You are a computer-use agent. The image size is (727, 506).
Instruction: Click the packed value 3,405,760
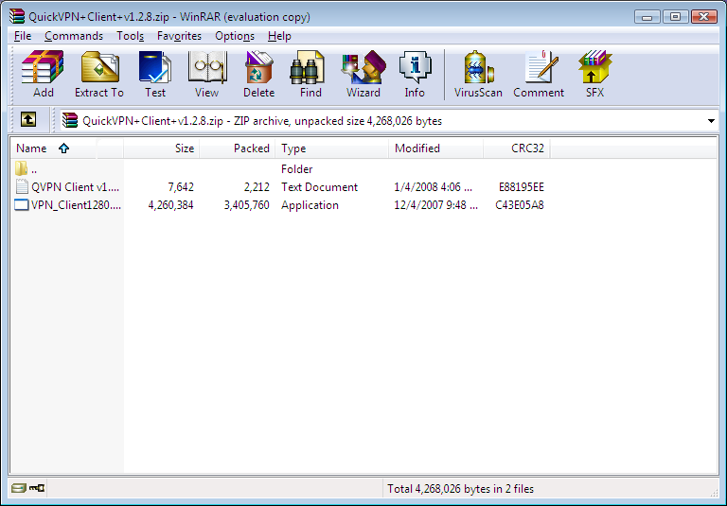click(x=247, y=205)
